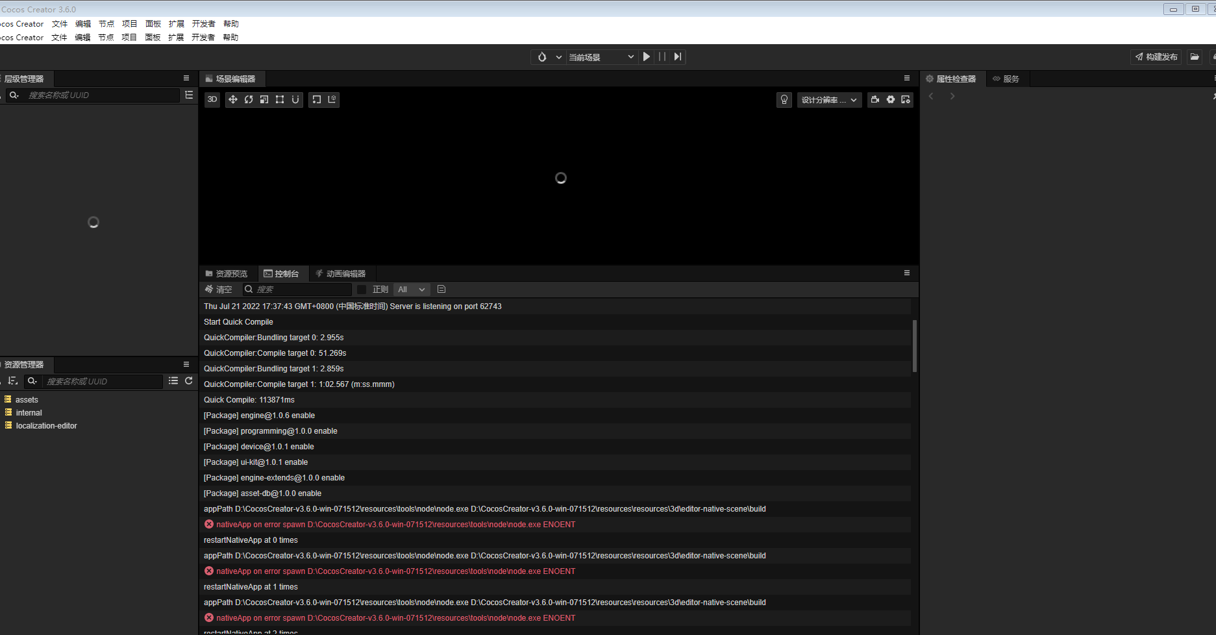Switch to the Animation Editor tab

[x=341, y=273]
